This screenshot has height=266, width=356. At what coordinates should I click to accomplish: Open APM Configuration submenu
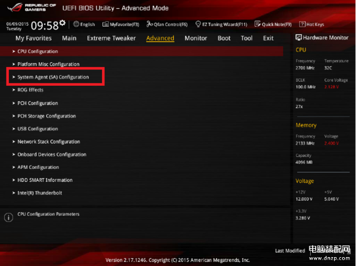[39, 167]
